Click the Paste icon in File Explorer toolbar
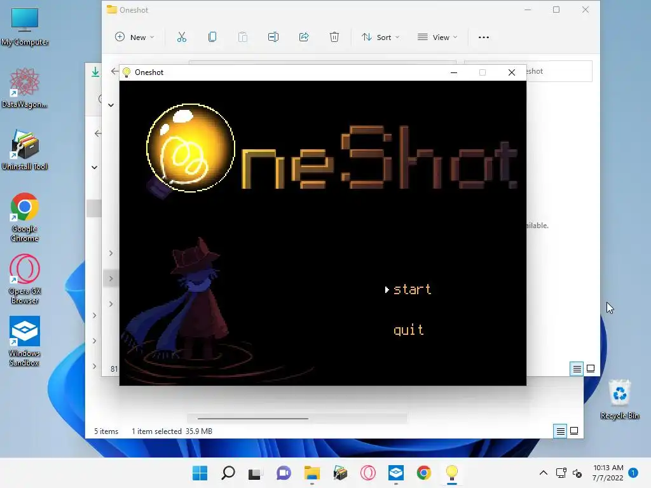This screenshot has width=651, height=488. coord(243,37)
